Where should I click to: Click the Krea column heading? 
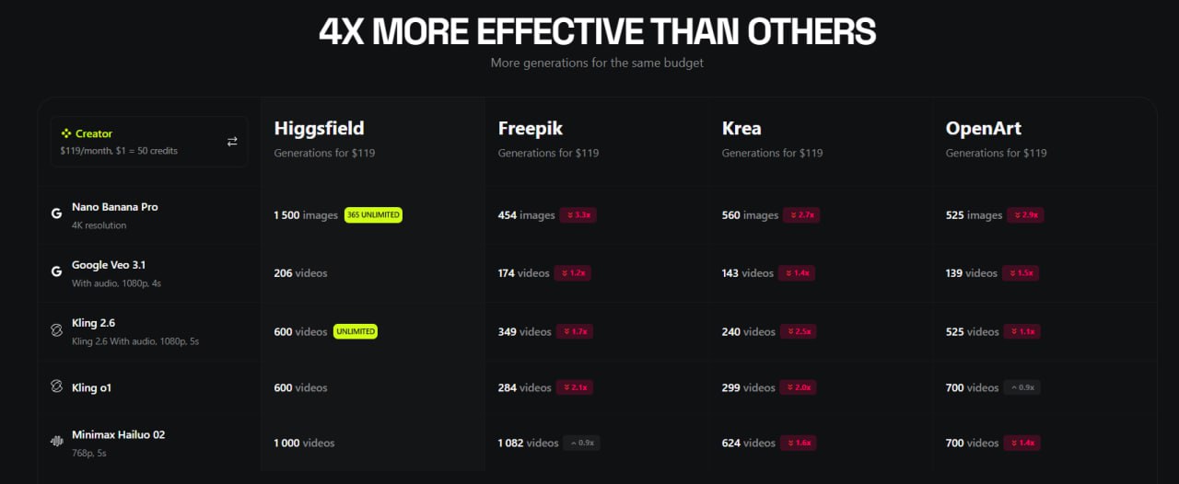point(741,129)
